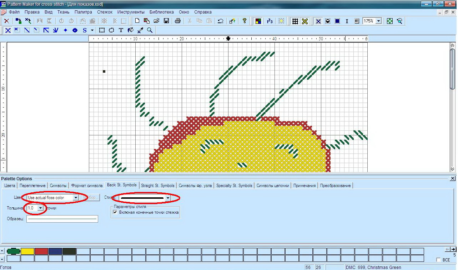This screenshot has width=458, height=270.
Task: Open the 175% zoom dropdown
Action: pyautogui.click(x=378, y=21)
